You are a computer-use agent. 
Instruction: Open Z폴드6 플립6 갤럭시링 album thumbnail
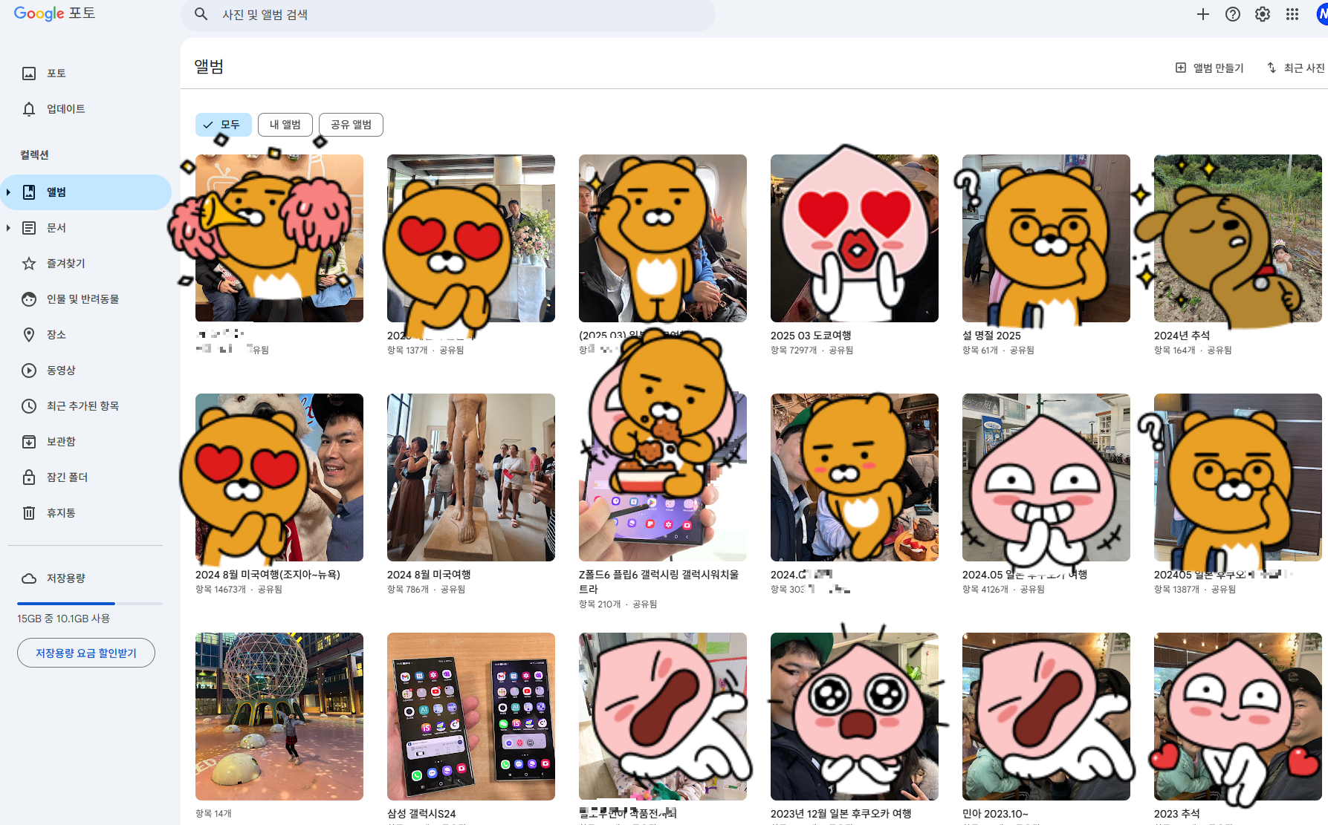coord(663,477)
